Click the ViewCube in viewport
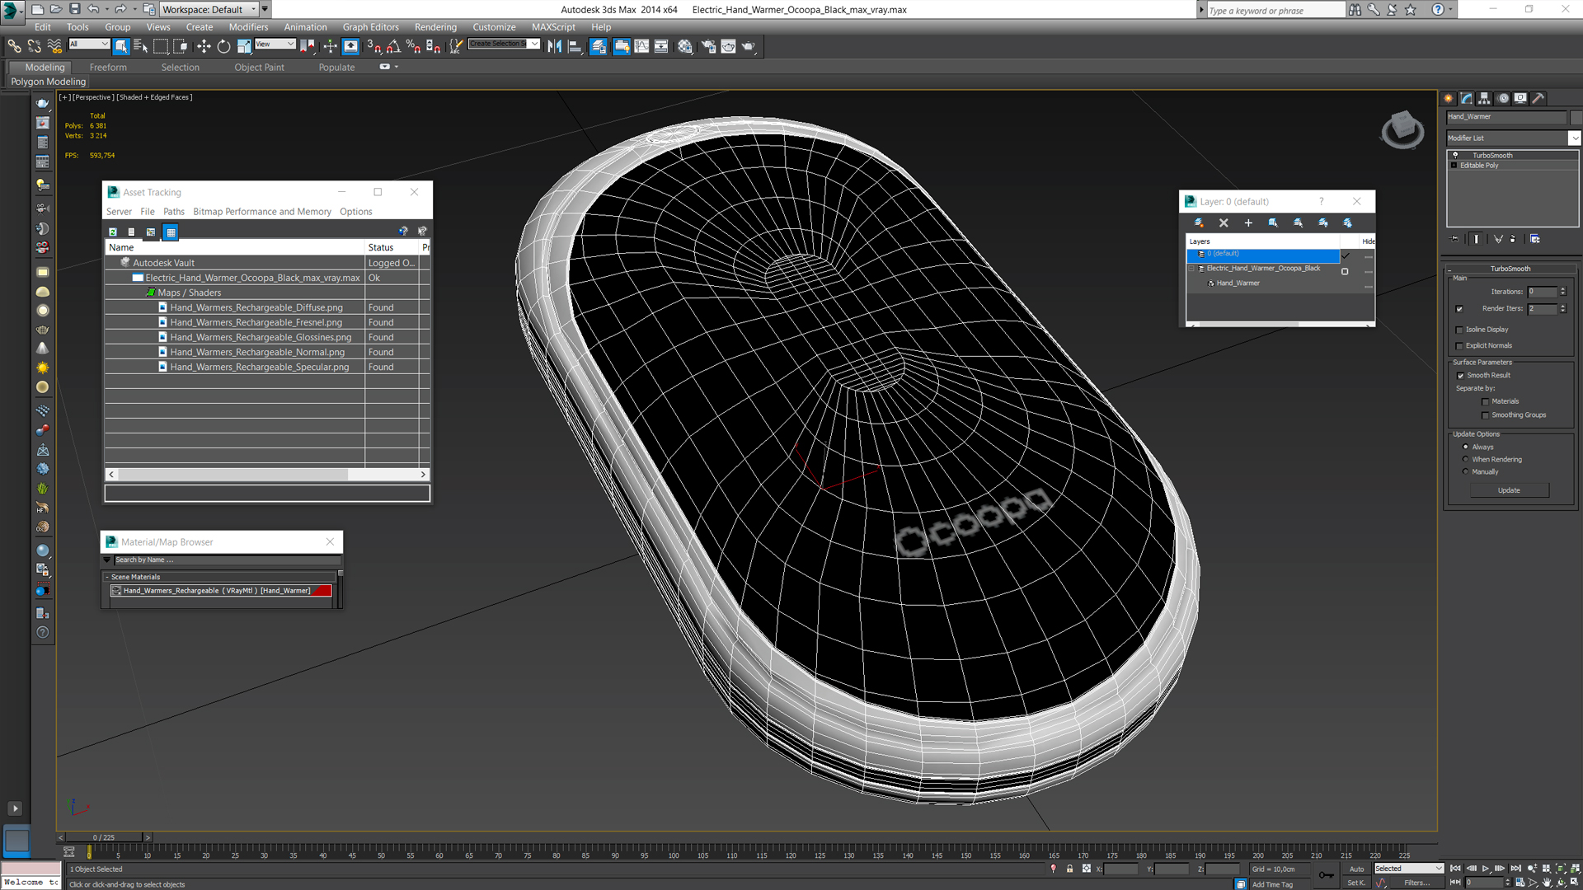The image size is (1583, 890). tap(1402, 129)
